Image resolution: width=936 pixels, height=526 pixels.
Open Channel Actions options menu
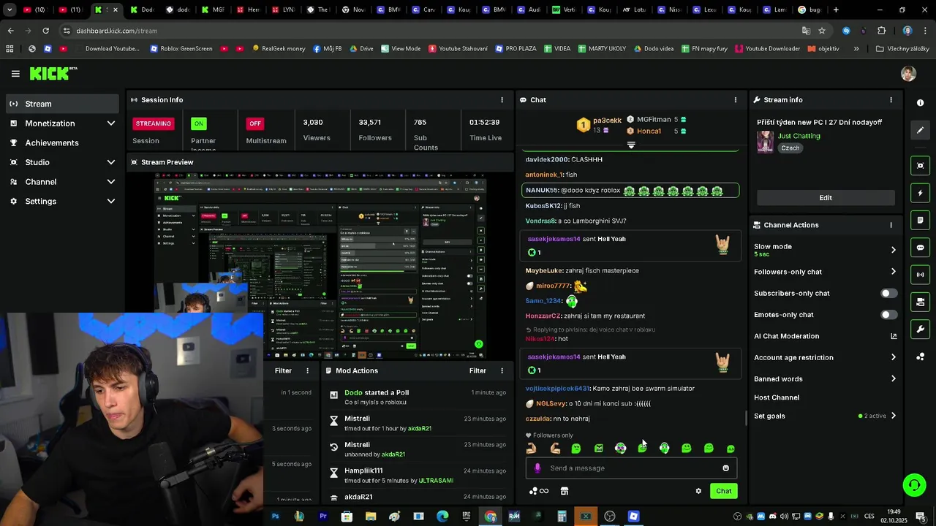point(891,225)
